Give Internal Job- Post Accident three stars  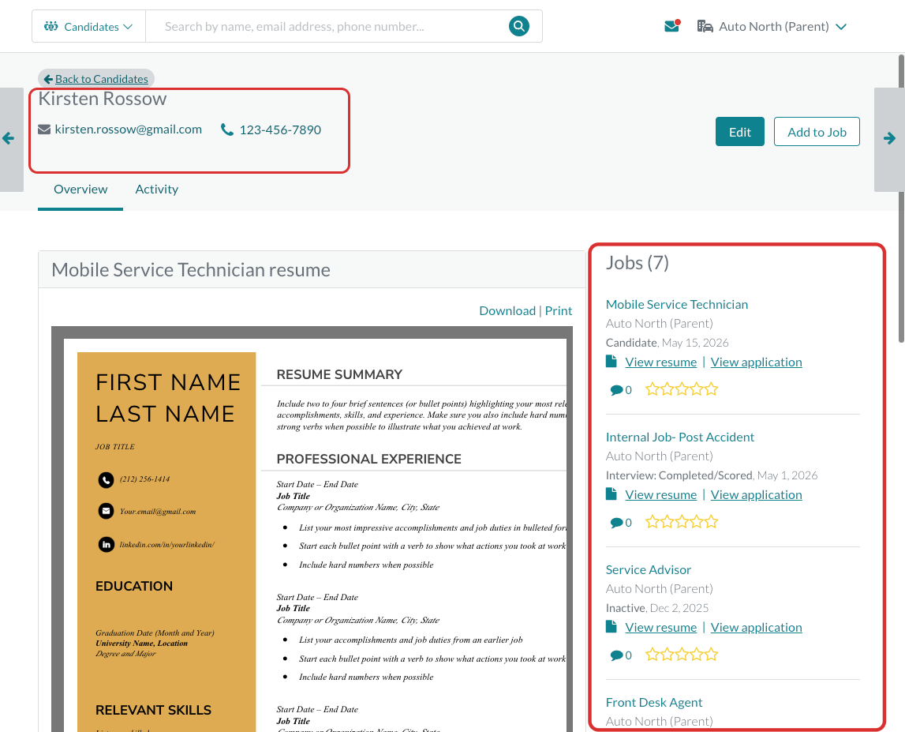(682, 522)
